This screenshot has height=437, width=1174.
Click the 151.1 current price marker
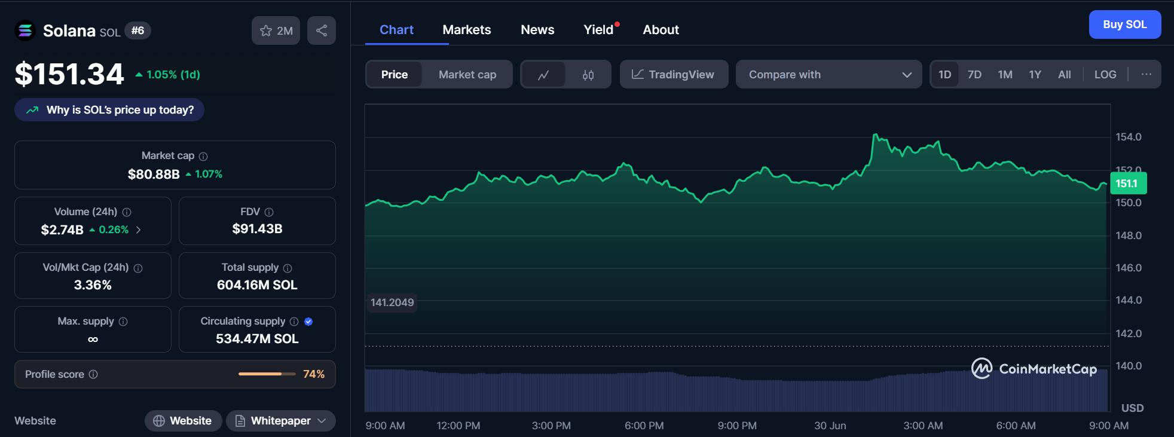(1129, 184)
